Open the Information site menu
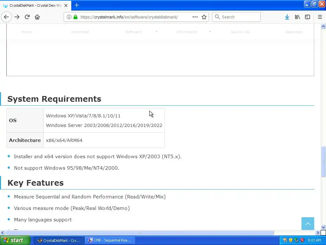 coord(187,32)
